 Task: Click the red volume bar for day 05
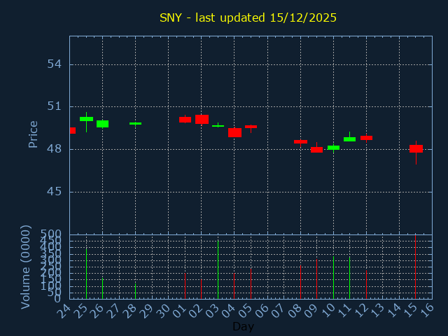pos(251,283)
